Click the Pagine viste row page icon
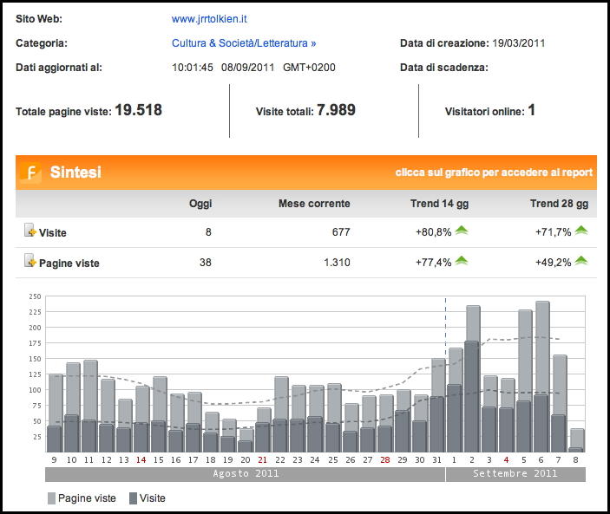The height and width of the screenshot is (514, 610). 30,262
